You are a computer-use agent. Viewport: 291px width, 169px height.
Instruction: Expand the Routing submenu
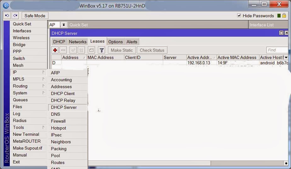tap(28, 86)
